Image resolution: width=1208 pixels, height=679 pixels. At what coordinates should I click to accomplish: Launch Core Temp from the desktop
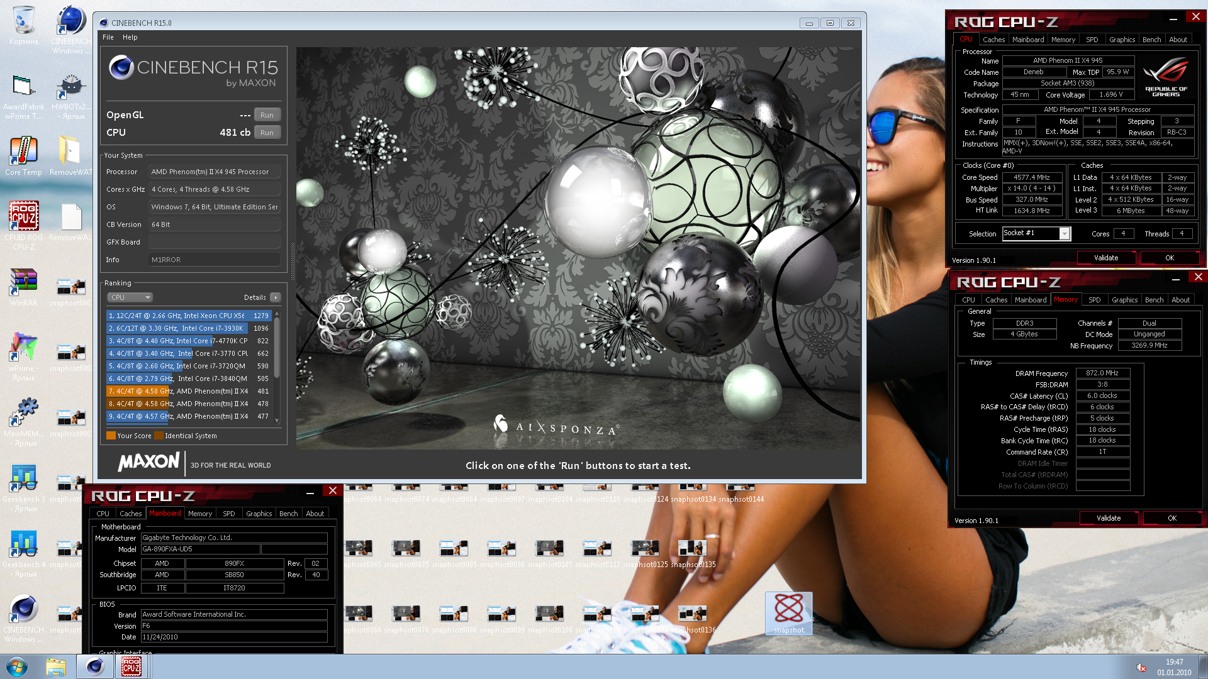coord(23,156)
